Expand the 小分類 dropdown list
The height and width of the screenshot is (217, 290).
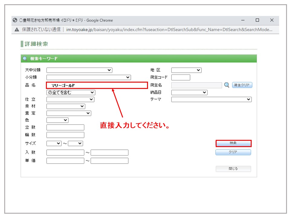pos(89,77)
